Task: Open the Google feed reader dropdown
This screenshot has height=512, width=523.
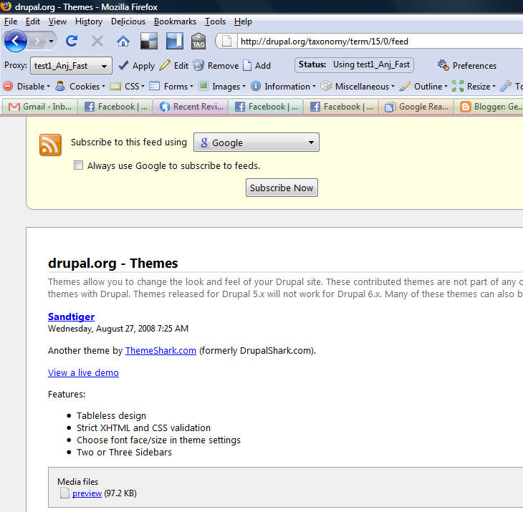Action: pos(256,143)
